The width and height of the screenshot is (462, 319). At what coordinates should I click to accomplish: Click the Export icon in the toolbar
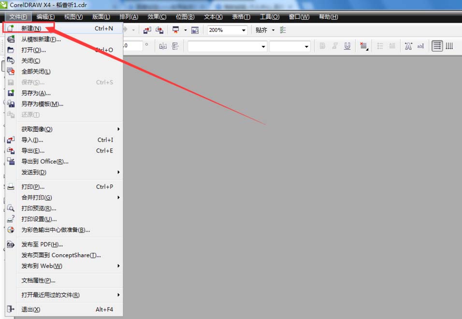(159, 30)
